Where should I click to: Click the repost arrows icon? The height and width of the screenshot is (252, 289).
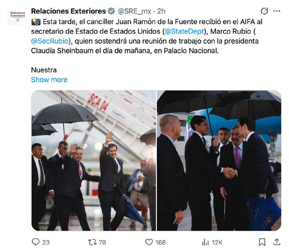92,242
